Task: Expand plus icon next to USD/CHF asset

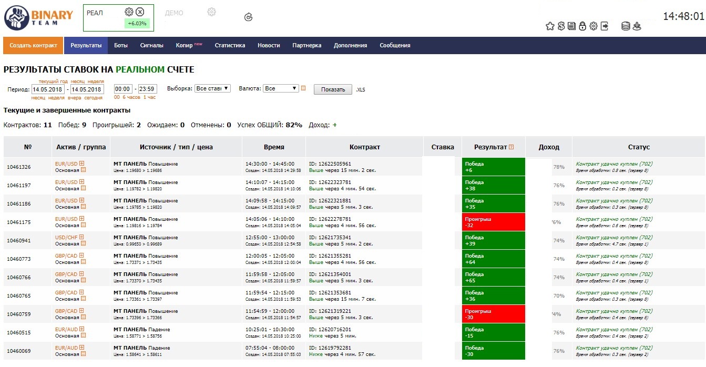Action: tap(82, 237)
